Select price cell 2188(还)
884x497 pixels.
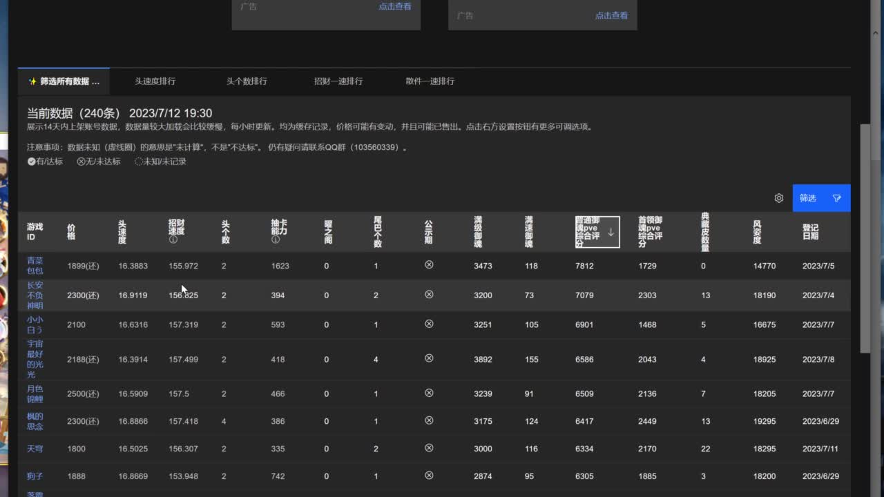[x=83, y=359]
